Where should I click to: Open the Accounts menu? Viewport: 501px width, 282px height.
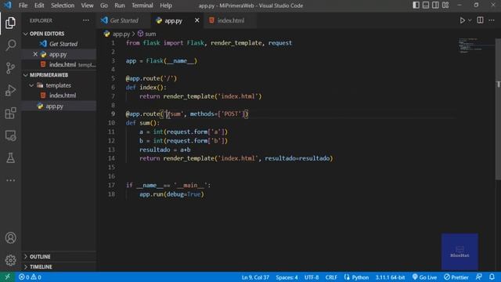pyautogui.click(x=10, y=238)
